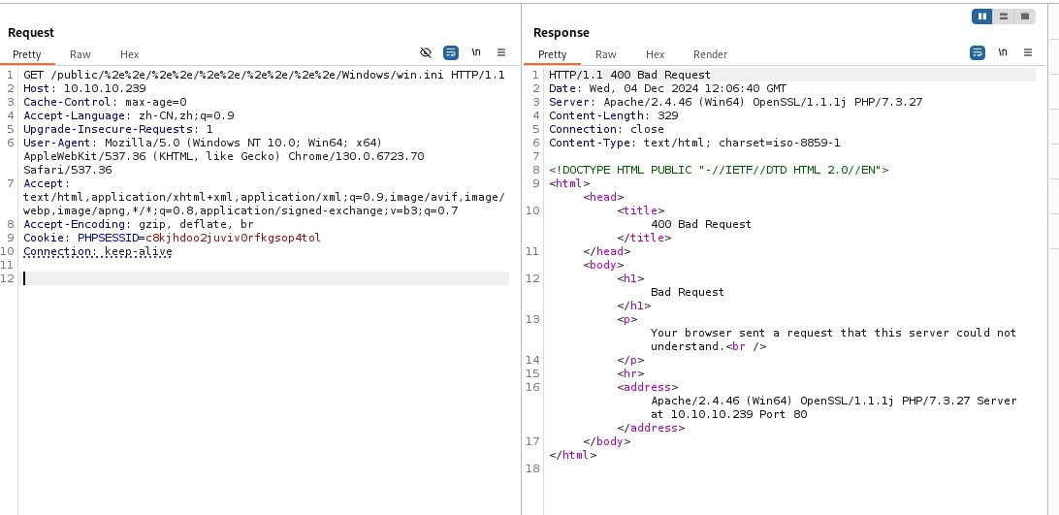This screenshot has width=1059, height=515.
Task: Click the address tag server signature text
Action: [x=833, y=407]
